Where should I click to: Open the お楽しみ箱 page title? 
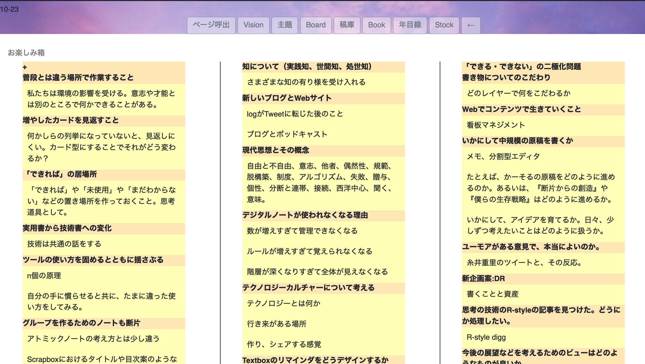(x=26, y=53)
